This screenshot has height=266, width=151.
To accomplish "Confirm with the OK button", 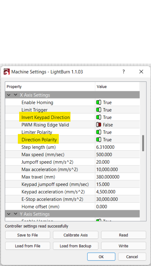I will coord(101,257).
